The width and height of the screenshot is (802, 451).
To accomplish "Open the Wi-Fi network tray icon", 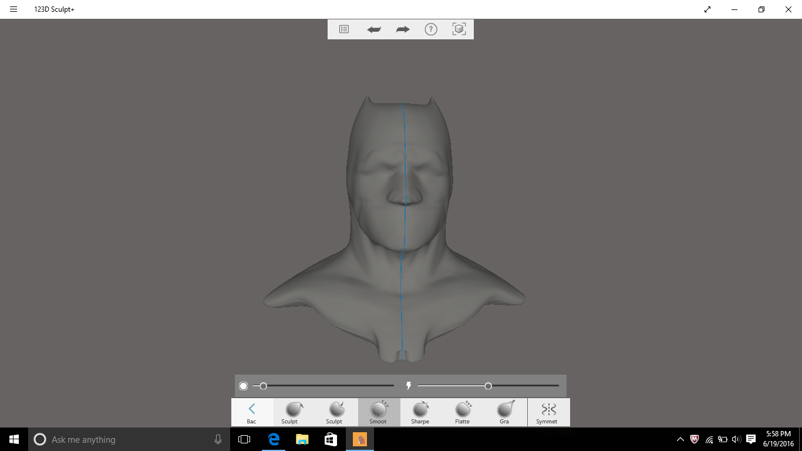I will [x=709, y=439].
